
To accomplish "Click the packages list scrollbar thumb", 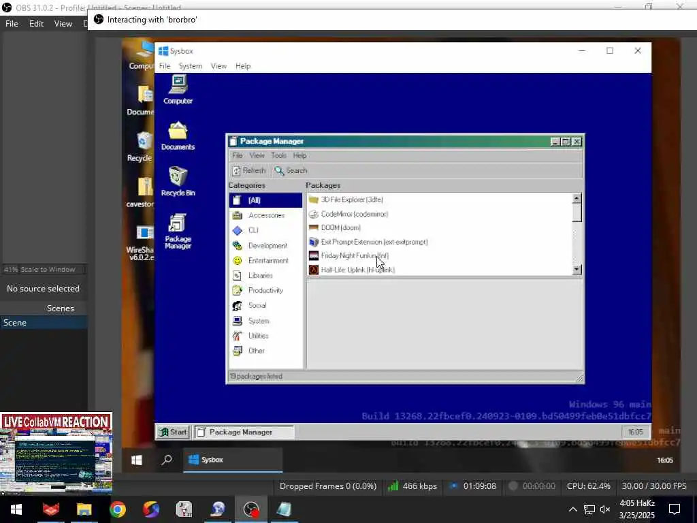I will point(577,213).
